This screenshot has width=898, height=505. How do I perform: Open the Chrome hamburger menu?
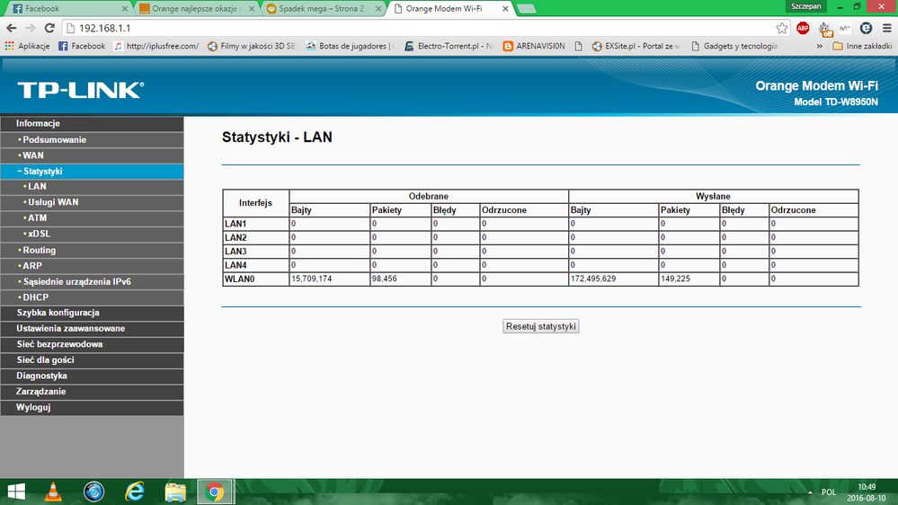[885, 28]
